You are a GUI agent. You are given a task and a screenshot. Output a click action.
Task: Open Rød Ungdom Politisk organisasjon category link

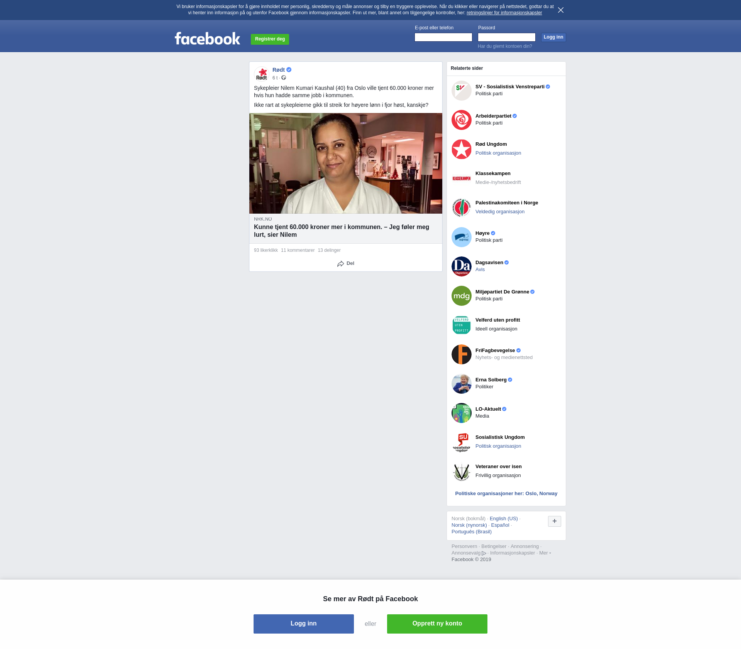(x=498, y=153)
